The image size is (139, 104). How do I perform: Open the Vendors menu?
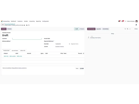pos(26,21)
